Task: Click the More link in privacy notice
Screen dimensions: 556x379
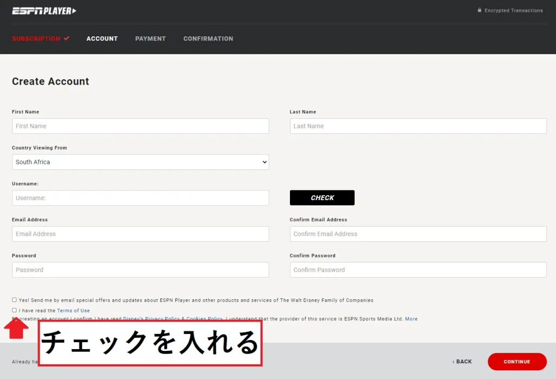Action: click(x=412, y=319)
